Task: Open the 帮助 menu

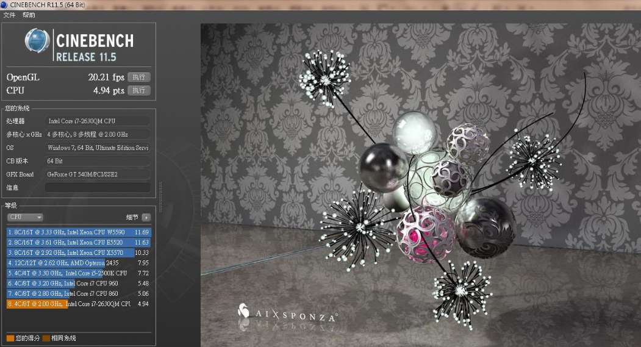Action: [29, 15]
